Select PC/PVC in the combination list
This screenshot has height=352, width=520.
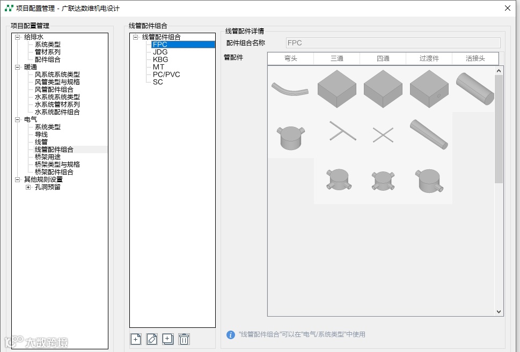point(166,74)
